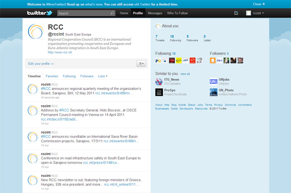Switch to the Timeline tab
The width and height of the screenshot is (291, 193).
(x=34, y=76)
